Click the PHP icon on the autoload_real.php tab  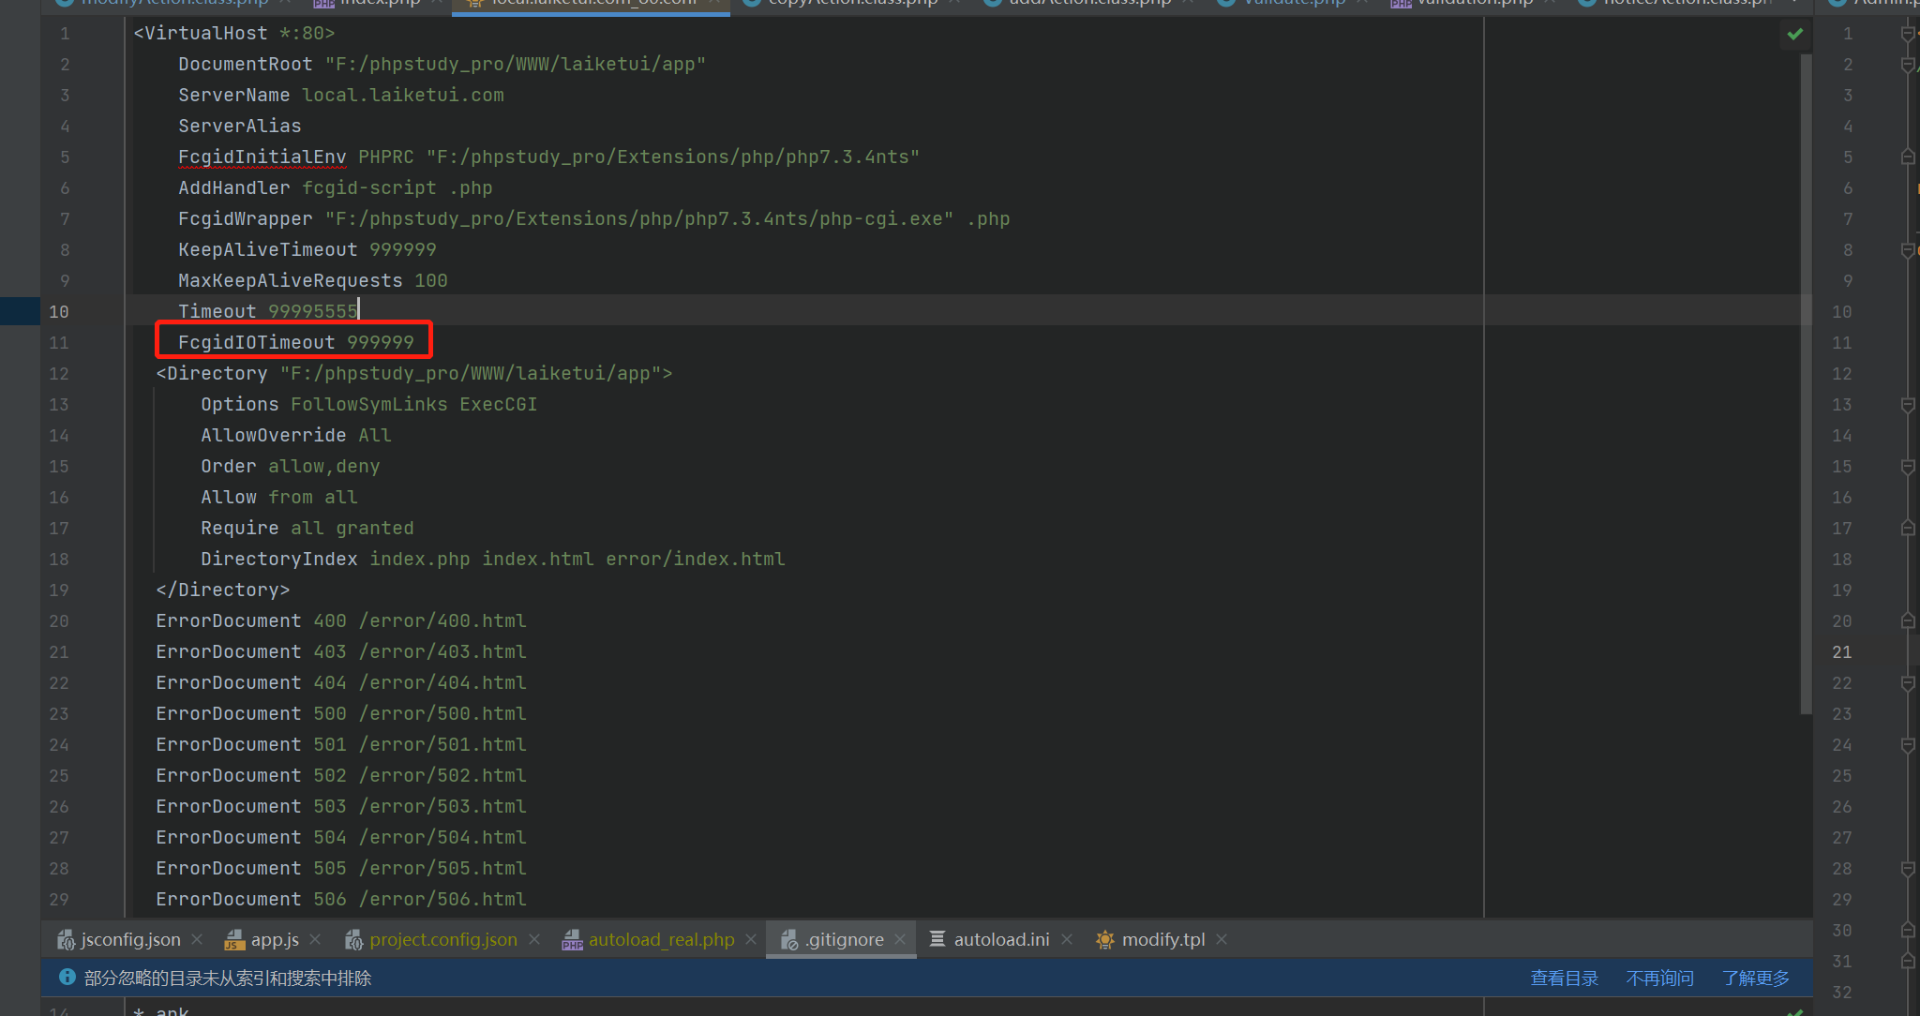[572, 939]
